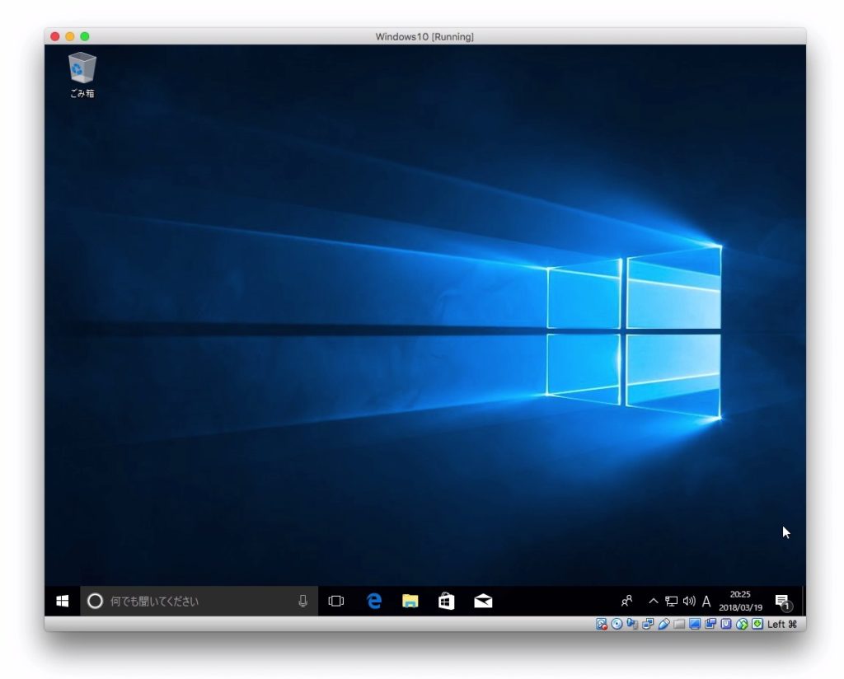Launch Microsoft Edge from taskbar

374,601
